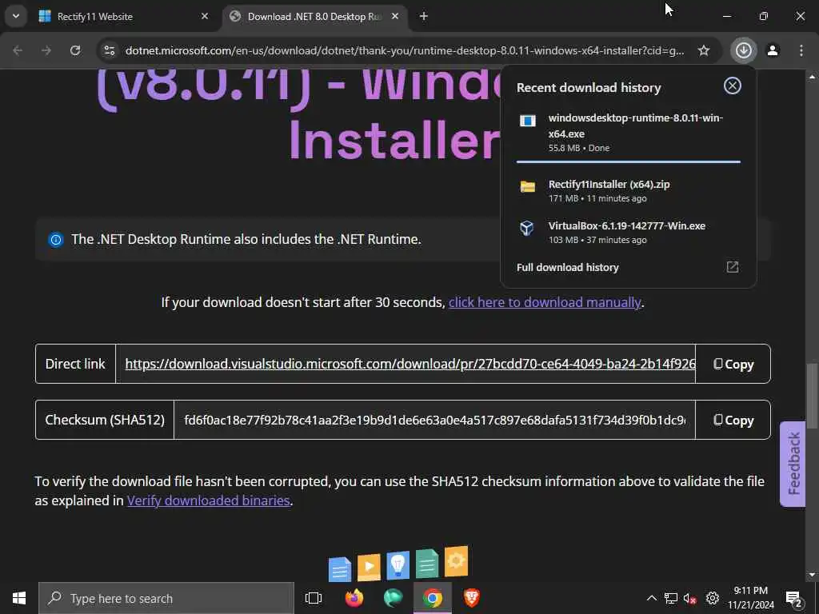Viewport: 819px width, 614px height.
Task: Copy the Direct link URL
Action: (x=733, y=364)
